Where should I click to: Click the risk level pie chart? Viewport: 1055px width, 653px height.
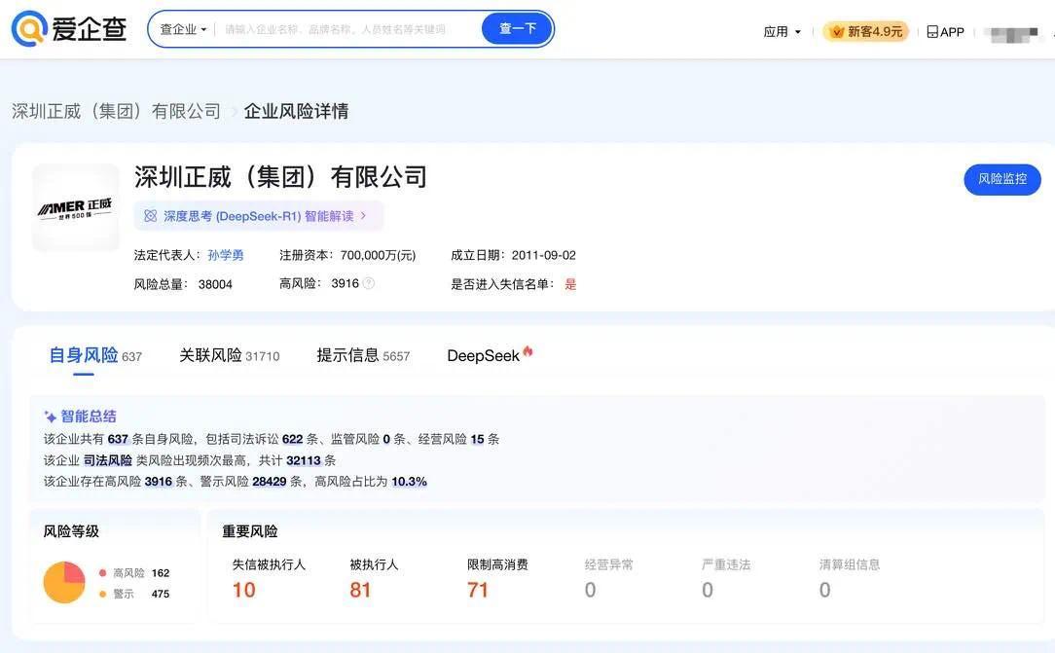(x=64, y=582)
